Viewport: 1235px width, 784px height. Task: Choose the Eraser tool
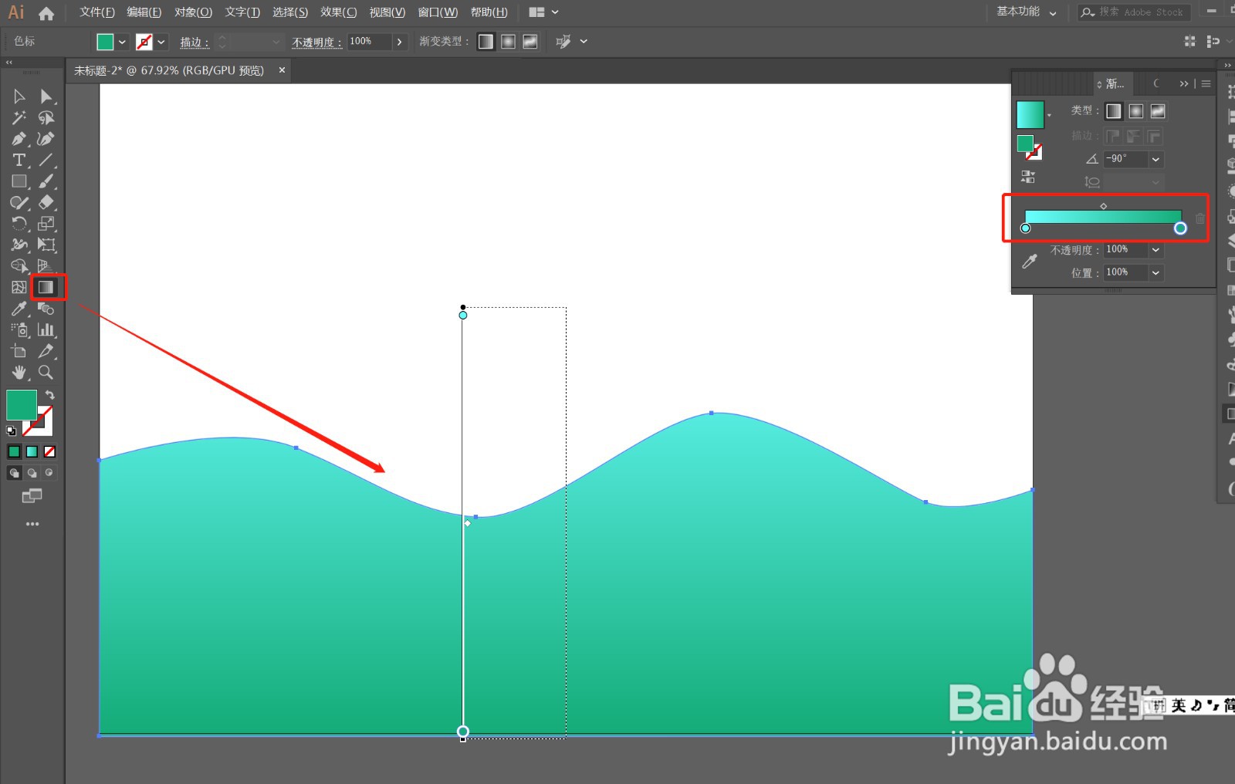point(46,203)
